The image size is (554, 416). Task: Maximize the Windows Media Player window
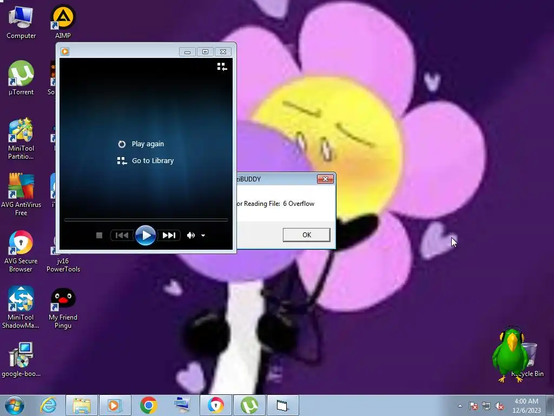205,52
